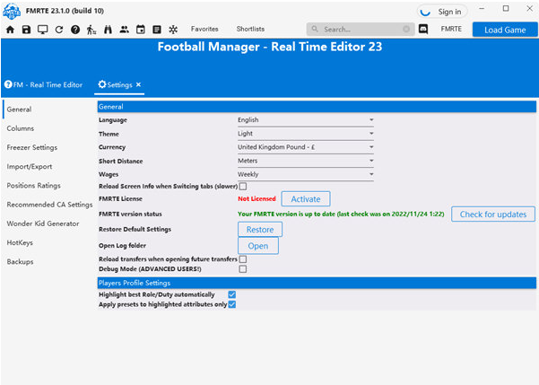This screenshot has height=385, width=539.
Task: Expand the Currency dropdown
Action: tap(306, 146)
